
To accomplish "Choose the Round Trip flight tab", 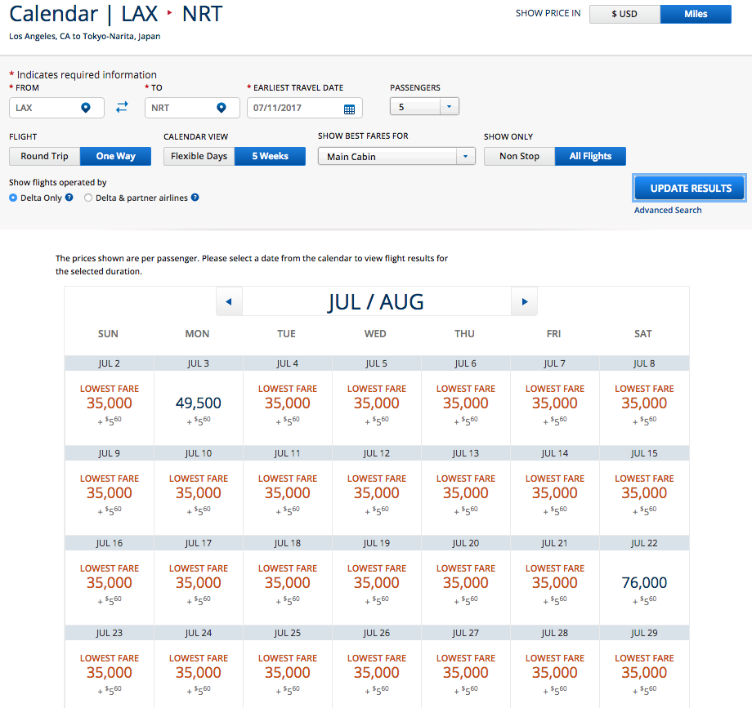I will [x=45, y=156].
